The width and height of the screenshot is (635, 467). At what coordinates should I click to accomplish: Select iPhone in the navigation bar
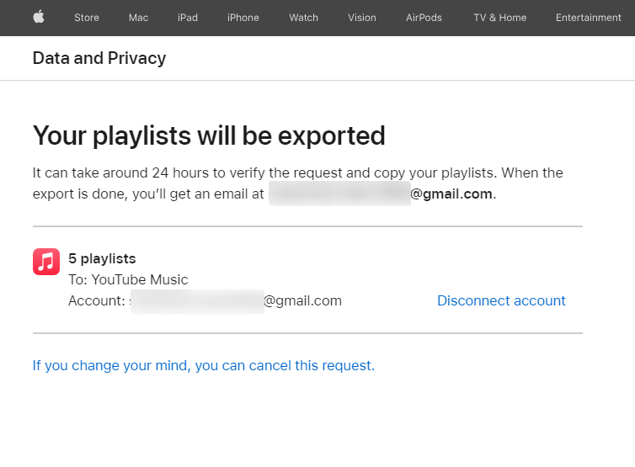click(x=243, y=18)
